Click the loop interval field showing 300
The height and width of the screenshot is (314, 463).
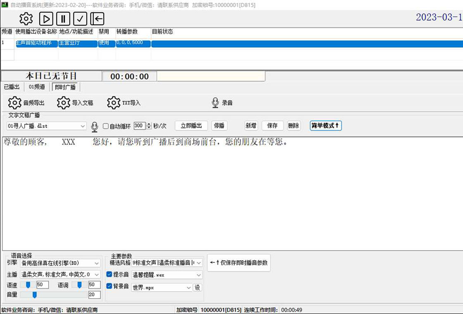(x=139, y=126)
